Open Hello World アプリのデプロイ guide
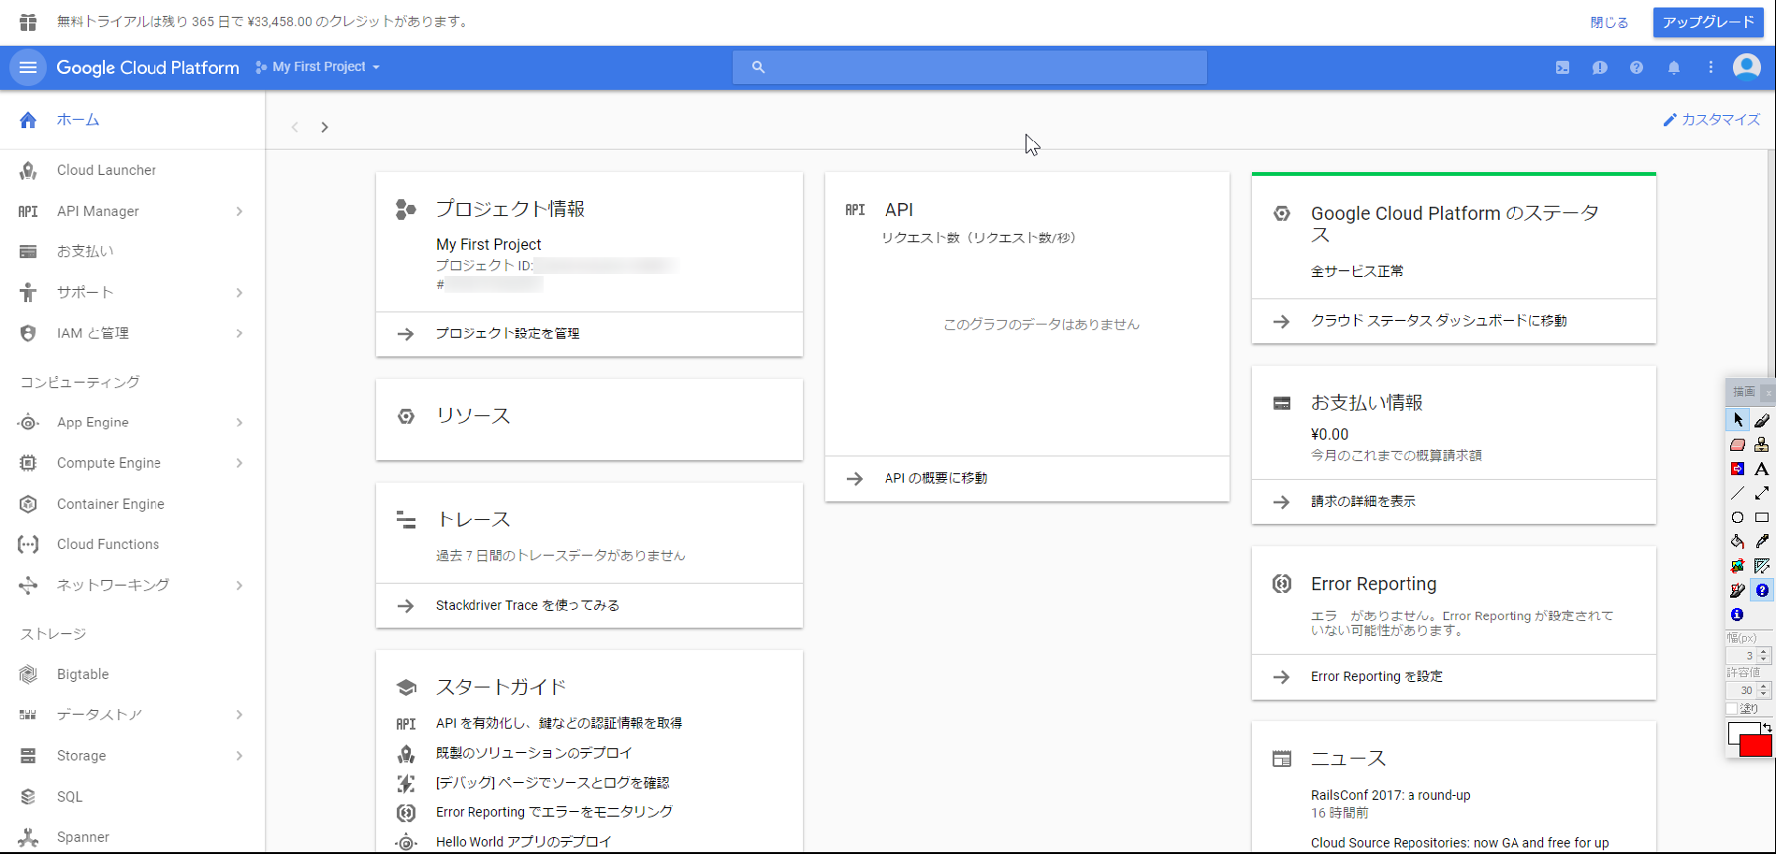1776x854 pixels. 523,842
